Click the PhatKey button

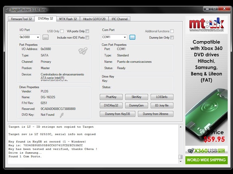tap(111, 97)
